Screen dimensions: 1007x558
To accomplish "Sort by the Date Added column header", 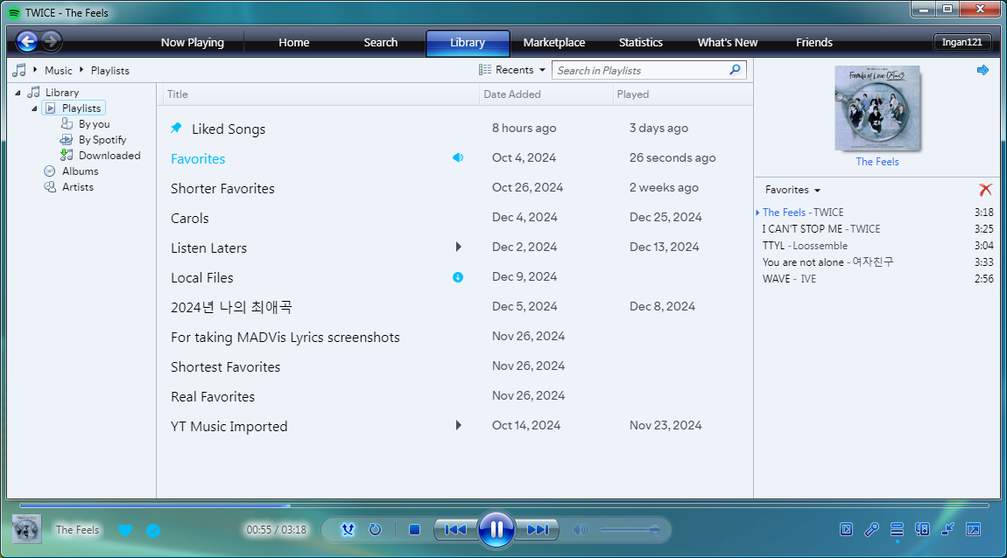I will 512,94.
